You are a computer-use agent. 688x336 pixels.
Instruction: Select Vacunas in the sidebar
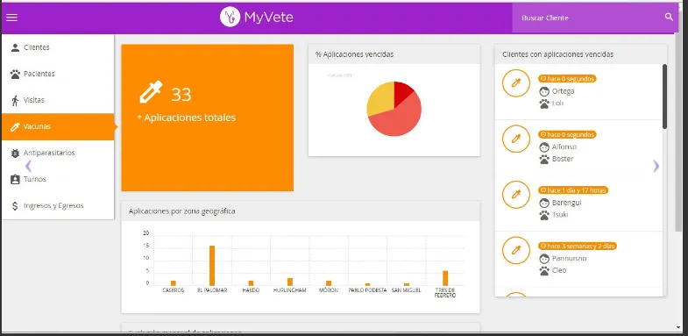[58, 126]
